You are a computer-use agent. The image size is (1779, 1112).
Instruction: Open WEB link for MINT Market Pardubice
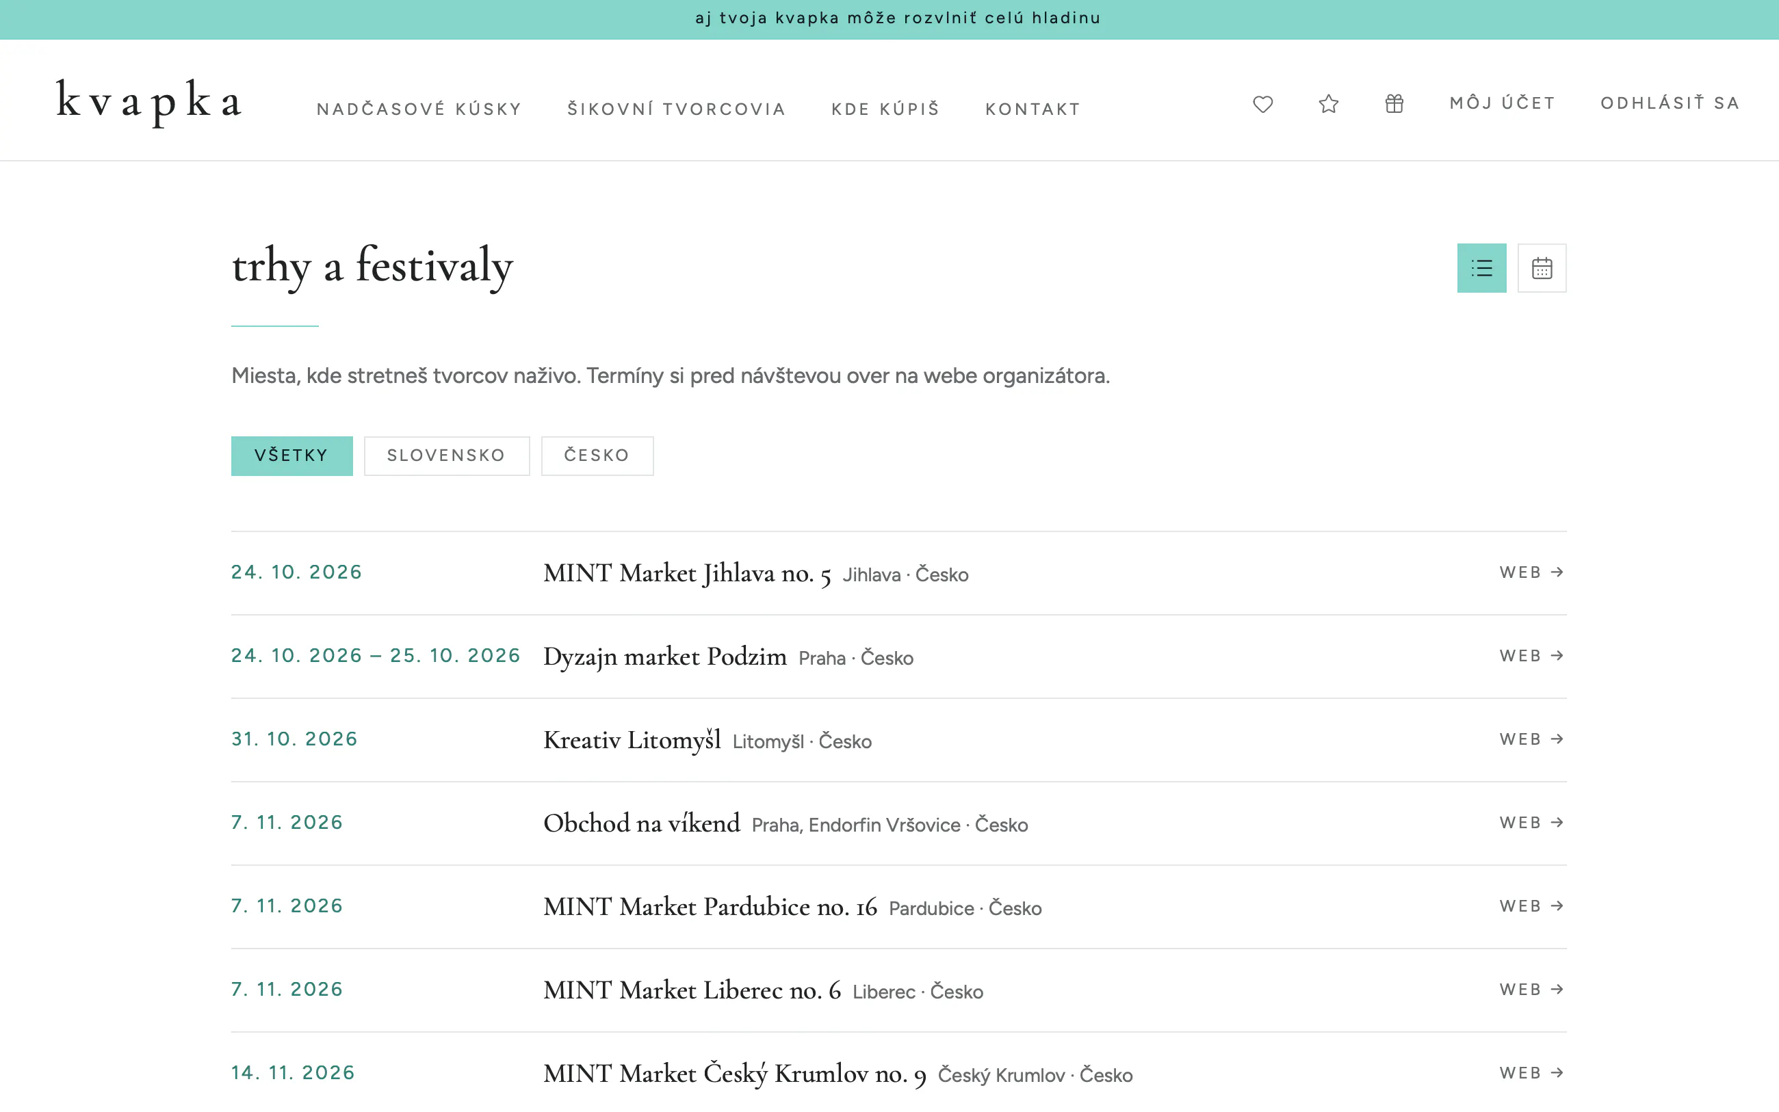[1532, 906]
